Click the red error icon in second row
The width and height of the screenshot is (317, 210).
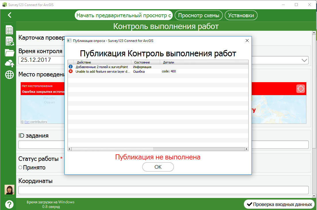click(71, 71)
